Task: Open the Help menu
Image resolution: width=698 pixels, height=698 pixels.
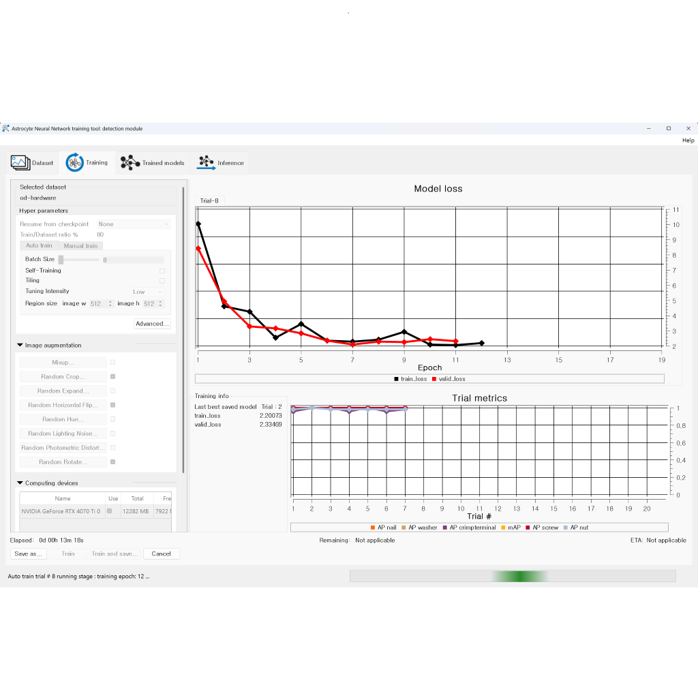Action: 688,140
